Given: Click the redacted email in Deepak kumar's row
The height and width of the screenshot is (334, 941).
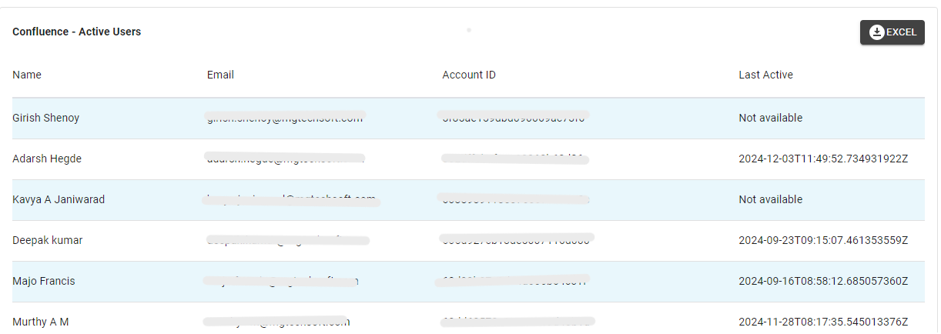Looking at the screenshot, I should pyautogui.click(x=286, y=240).
